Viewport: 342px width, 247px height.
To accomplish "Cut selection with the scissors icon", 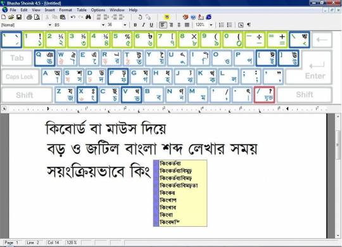I will point(47,17).
